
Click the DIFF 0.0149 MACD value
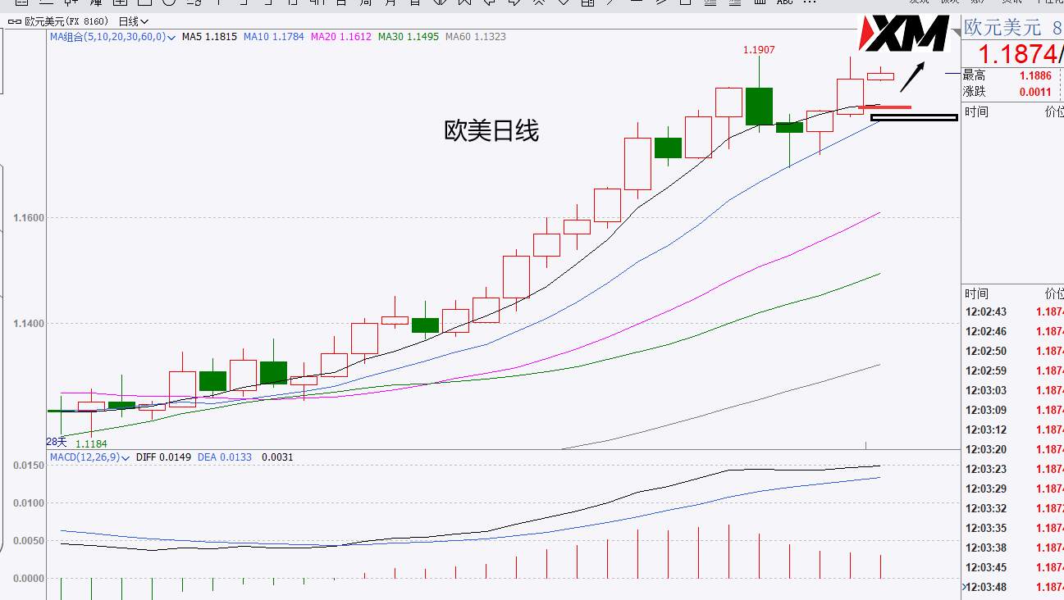point(164,457)
